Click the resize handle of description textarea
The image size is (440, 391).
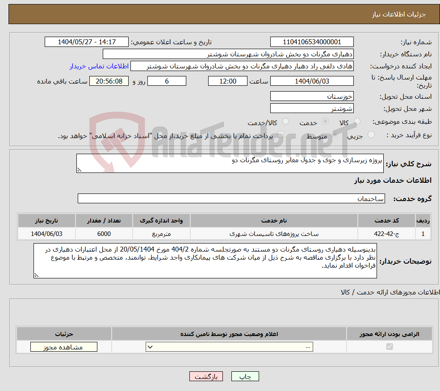[x=79, y=170]
